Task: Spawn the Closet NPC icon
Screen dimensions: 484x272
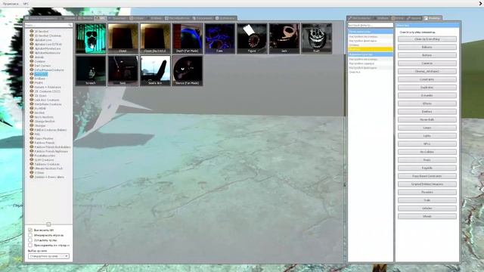Action: pyautogui.click(x=123, y=39)
